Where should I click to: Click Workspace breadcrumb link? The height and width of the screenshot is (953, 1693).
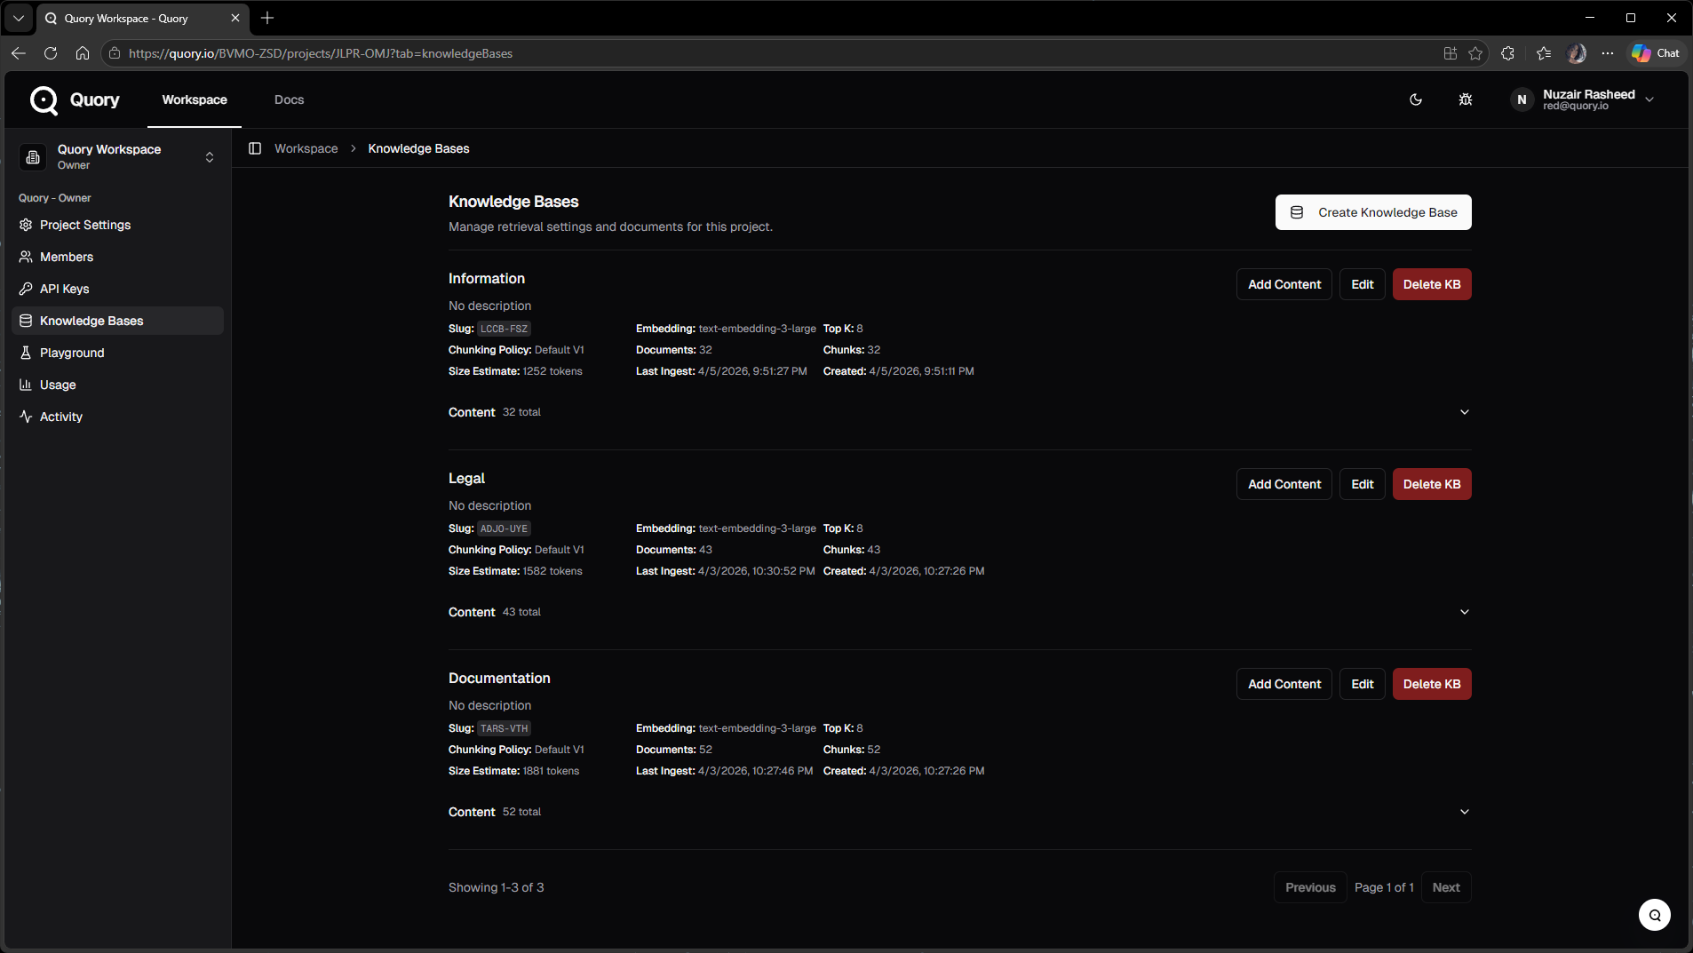tap(306, 148)
